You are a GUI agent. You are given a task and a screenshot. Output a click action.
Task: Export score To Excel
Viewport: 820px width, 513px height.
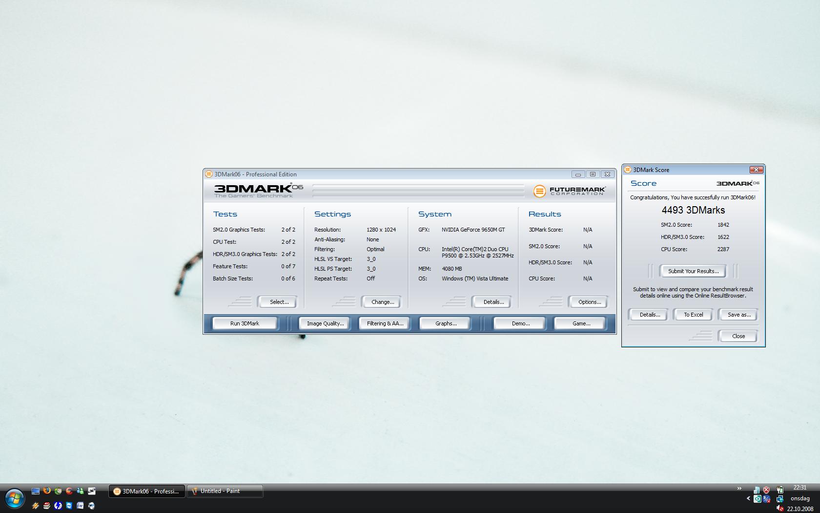[x=693, y=315]
